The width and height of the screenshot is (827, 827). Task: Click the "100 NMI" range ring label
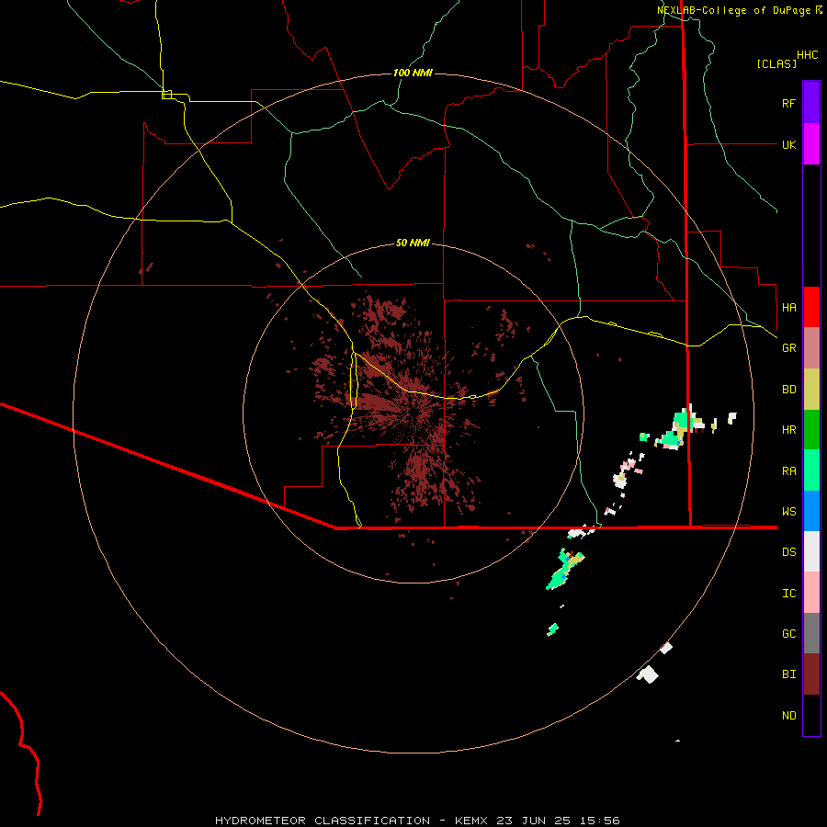(x=413, y=73)
